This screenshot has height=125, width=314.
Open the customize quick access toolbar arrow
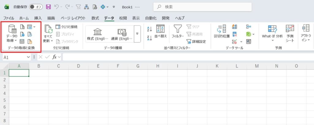point(114,7)
